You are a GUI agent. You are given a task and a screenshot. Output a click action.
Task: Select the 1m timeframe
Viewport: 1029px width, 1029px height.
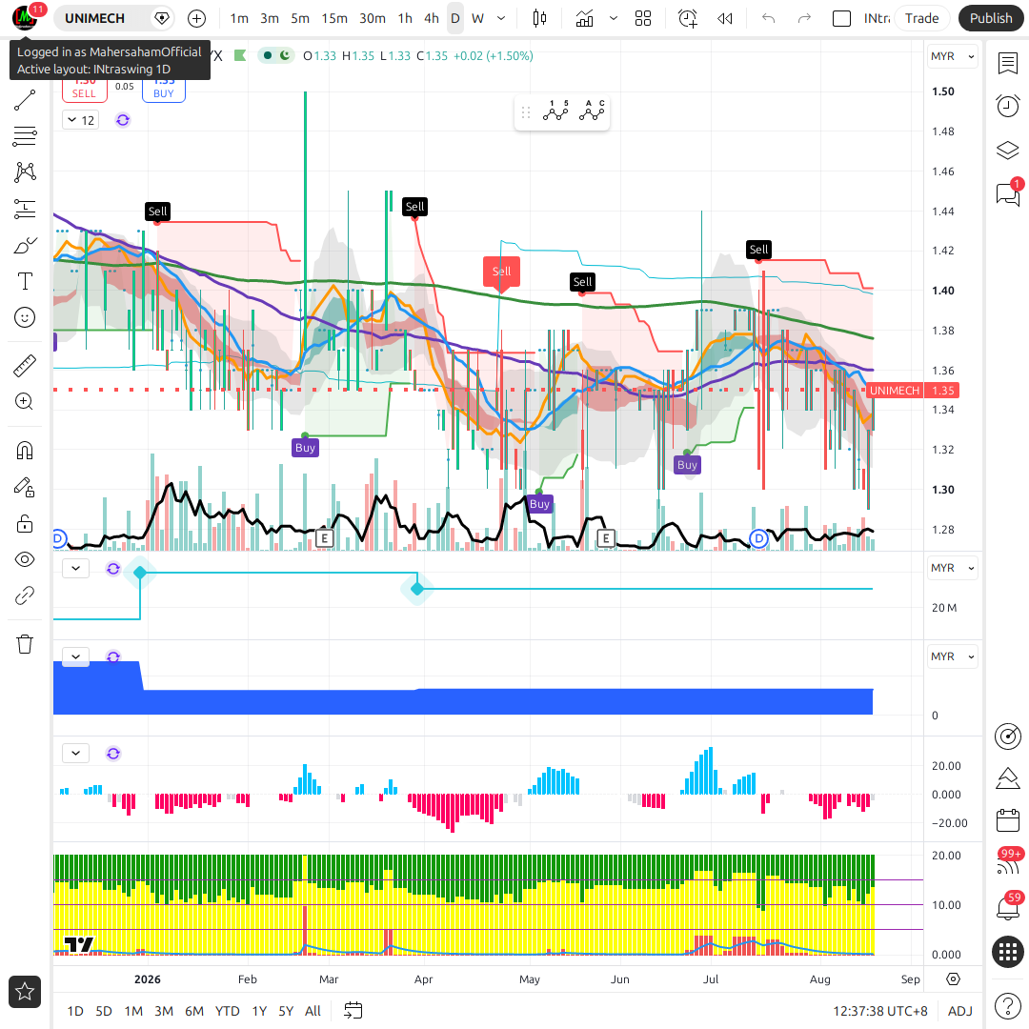point(239,18)
